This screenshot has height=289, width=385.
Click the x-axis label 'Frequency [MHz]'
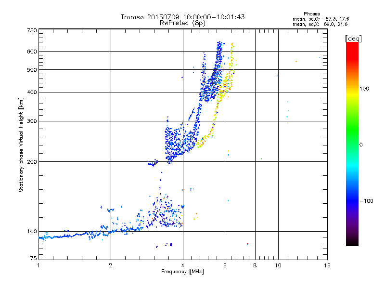(182, 272)
